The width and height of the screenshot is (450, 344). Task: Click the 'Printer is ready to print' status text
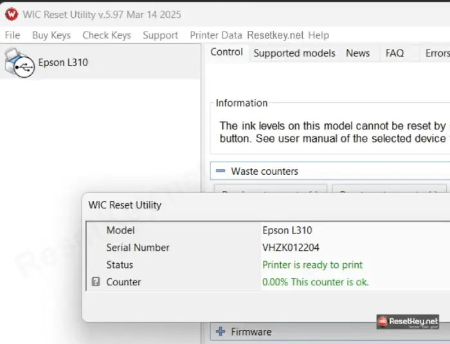coord(312,265)
